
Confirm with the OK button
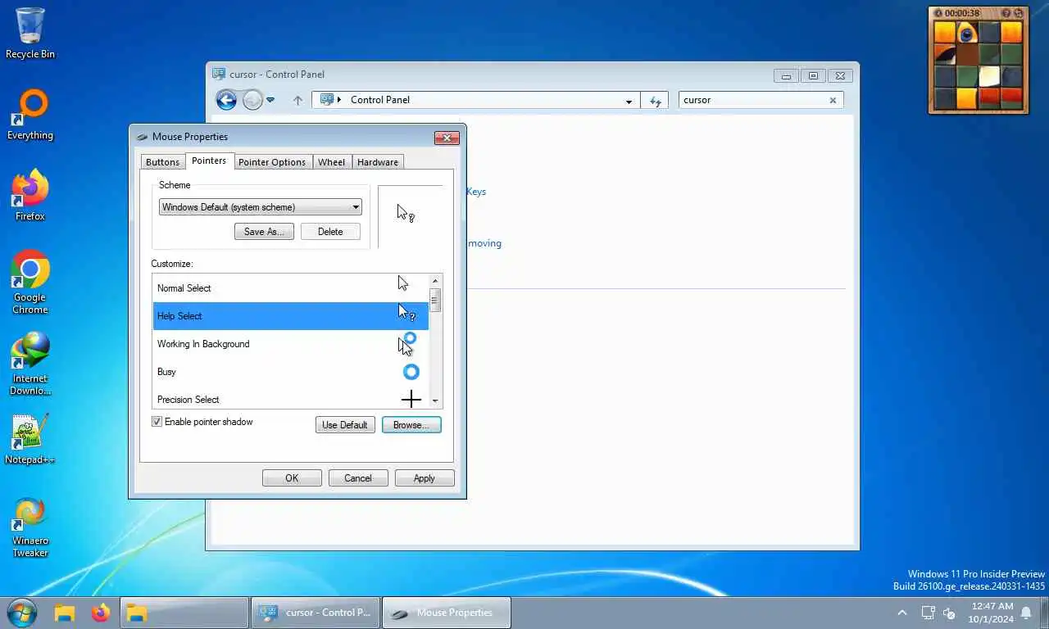(292, 478)
